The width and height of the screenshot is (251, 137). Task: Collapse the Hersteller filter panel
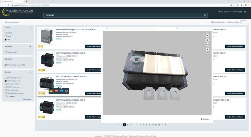click(30, 47)
